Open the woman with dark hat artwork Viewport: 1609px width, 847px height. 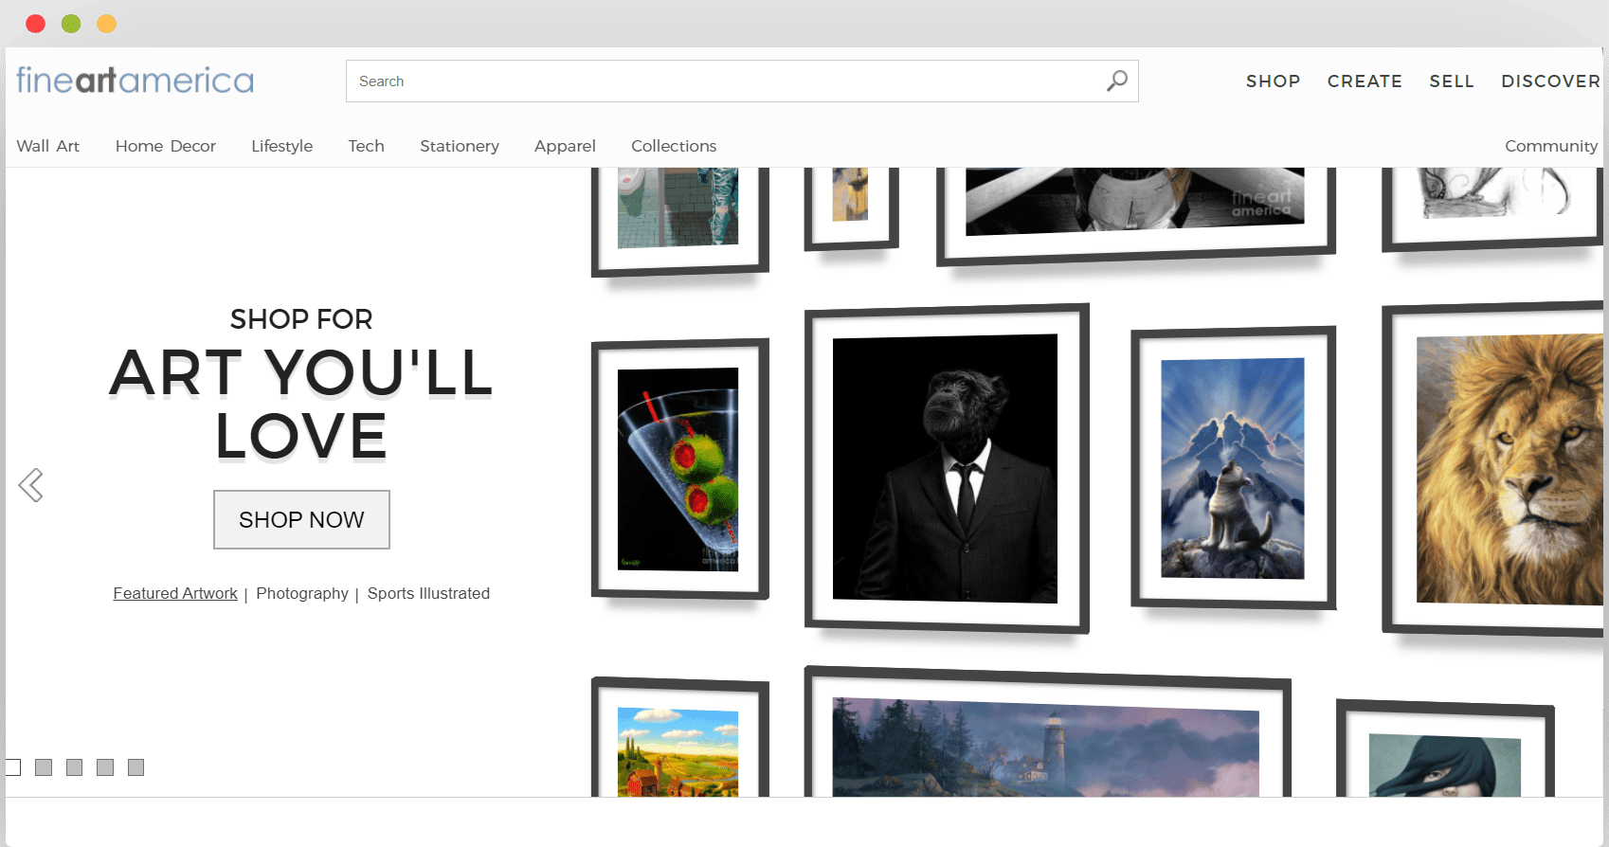1444,750
